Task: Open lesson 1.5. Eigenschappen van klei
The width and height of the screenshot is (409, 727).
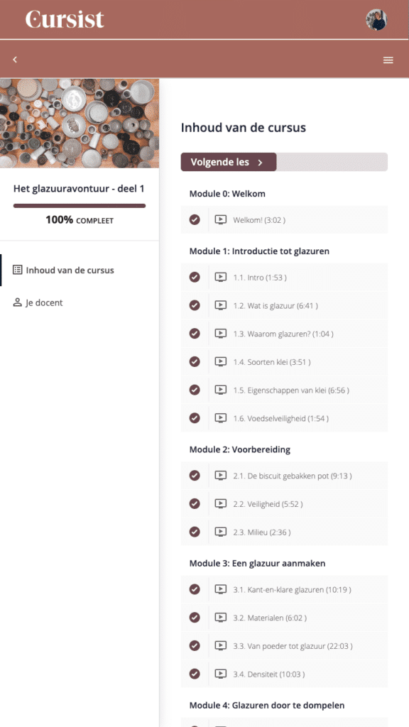Action: click(283, 390)
